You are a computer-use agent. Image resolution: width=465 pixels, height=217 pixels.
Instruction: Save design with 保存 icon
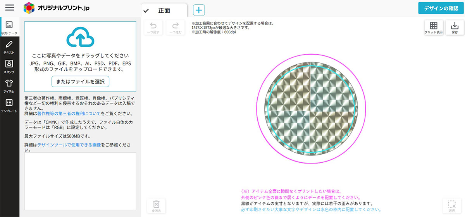tap(455, 28)
